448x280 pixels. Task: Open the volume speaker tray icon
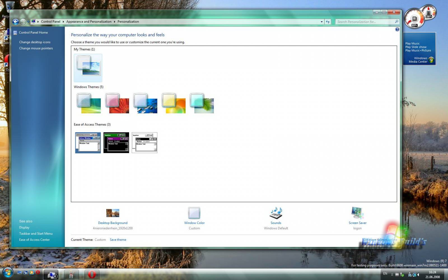[418, 275]
